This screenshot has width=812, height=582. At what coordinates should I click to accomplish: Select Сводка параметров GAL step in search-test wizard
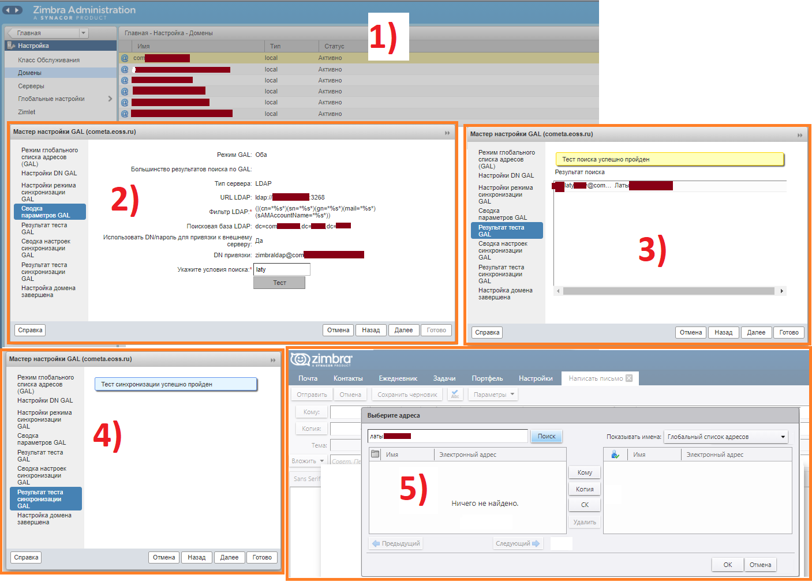click(x=503, y=214)
